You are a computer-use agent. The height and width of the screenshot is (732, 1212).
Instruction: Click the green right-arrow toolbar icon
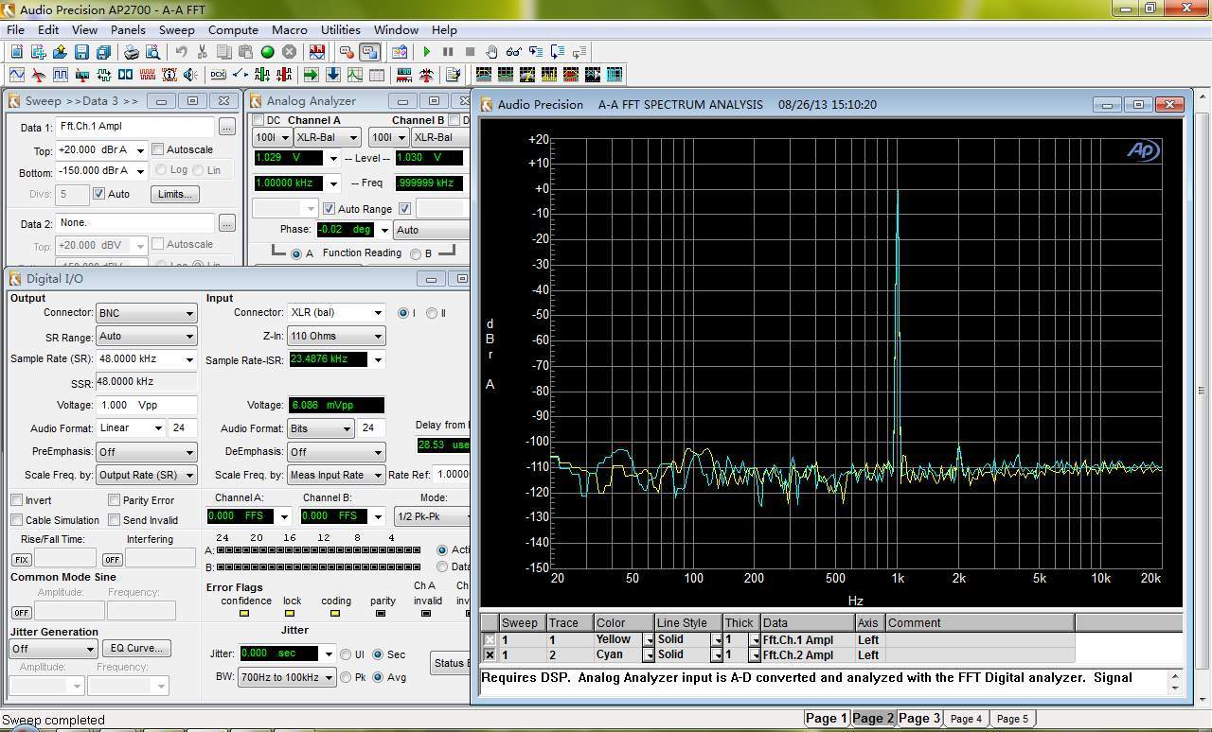coord(311,75)
